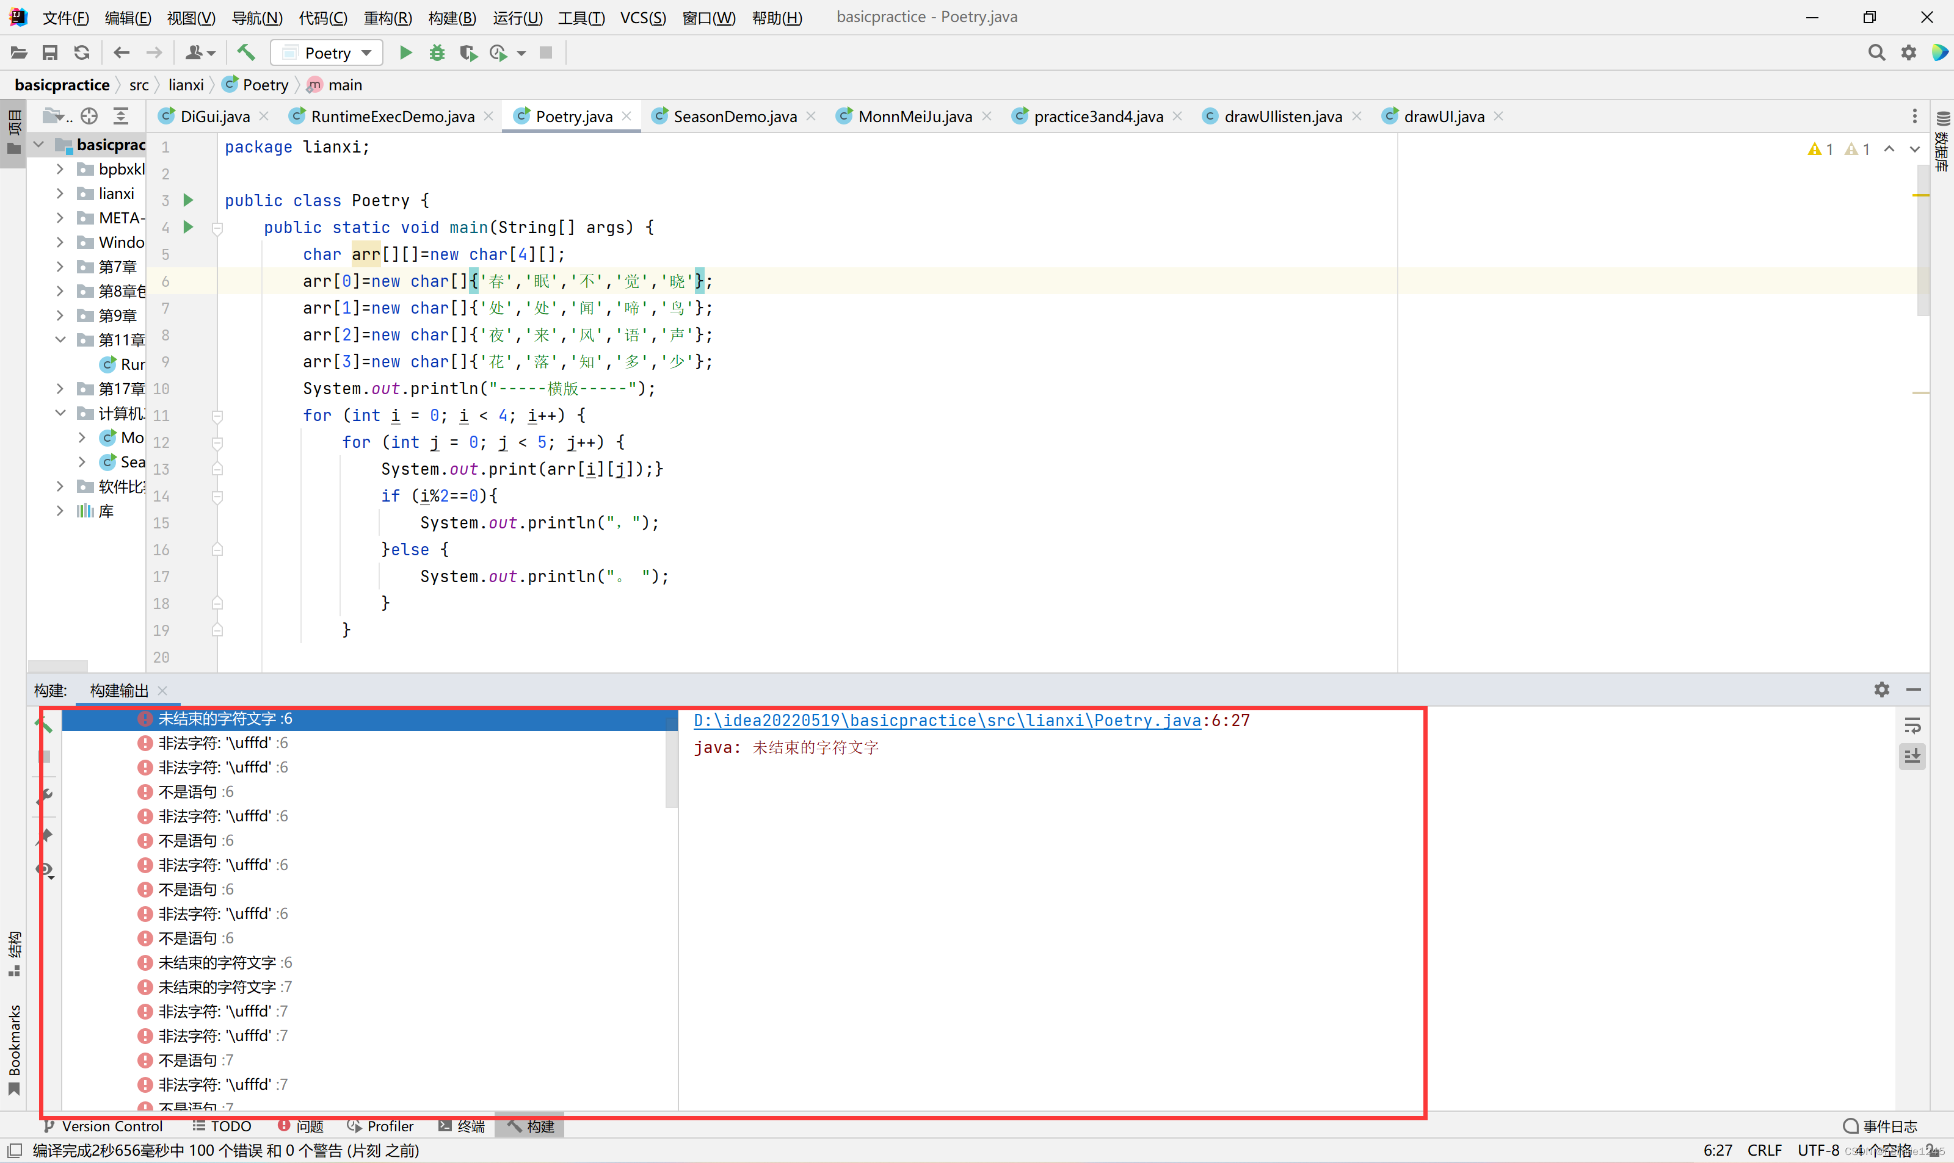Open the user account dropdown in toolbar
The width and height of the screenshot is (1954, 1163).
[x=200, y=52]
